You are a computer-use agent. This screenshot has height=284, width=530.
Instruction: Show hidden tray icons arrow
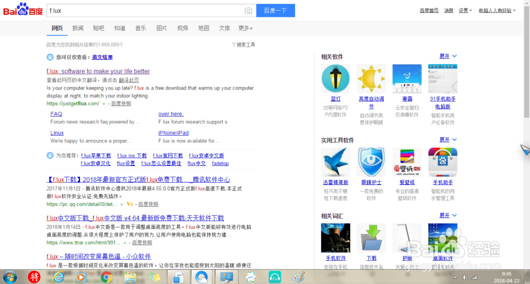[x=455, y=277]
